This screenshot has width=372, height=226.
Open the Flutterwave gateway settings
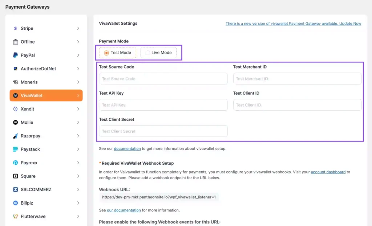pos(46,217)
